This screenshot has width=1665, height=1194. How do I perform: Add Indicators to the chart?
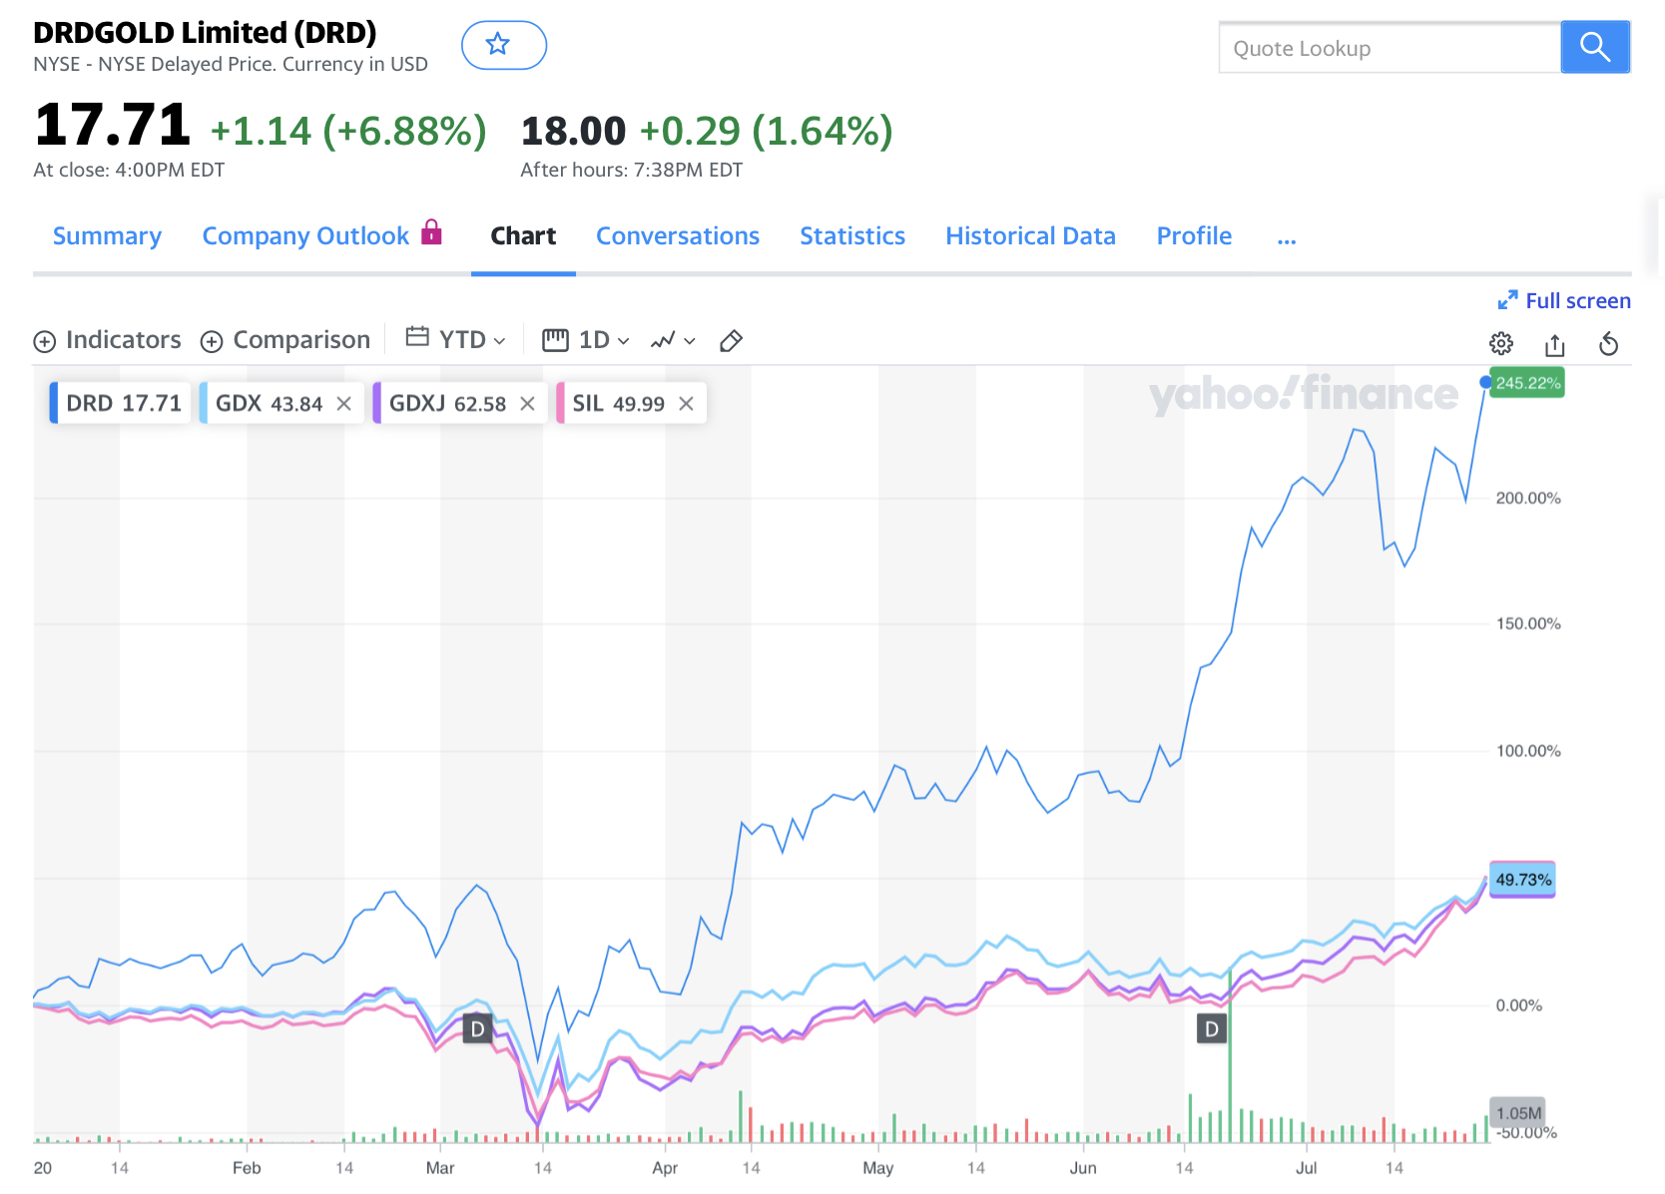click(x=108, y=340)
